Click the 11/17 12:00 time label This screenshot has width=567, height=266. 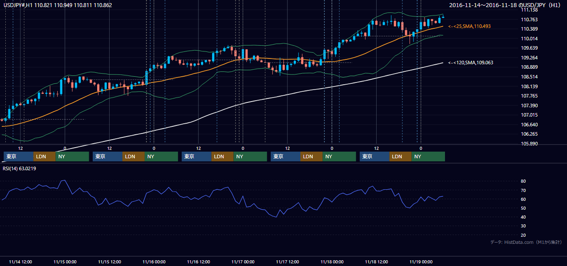click(287, 262)
